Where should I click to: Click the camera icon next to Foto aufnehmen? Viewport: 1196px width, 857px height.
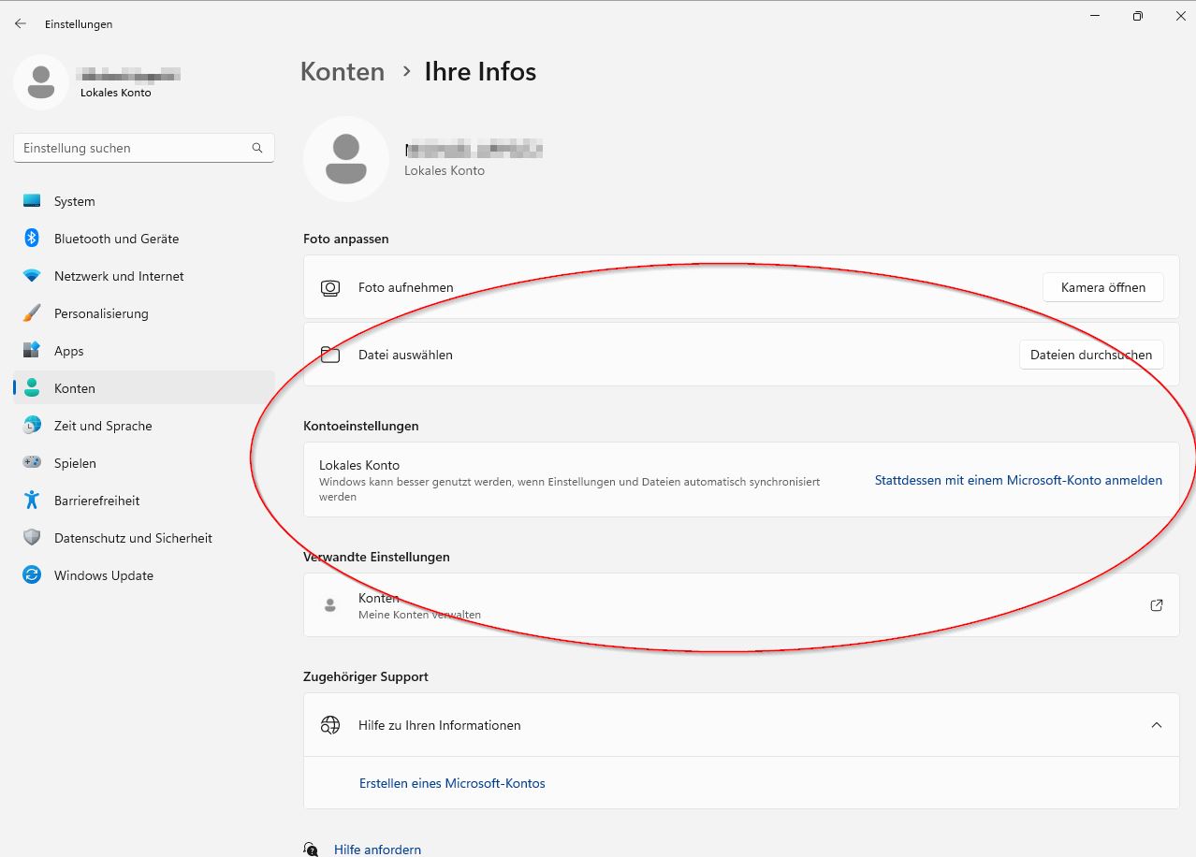(329, 288)
